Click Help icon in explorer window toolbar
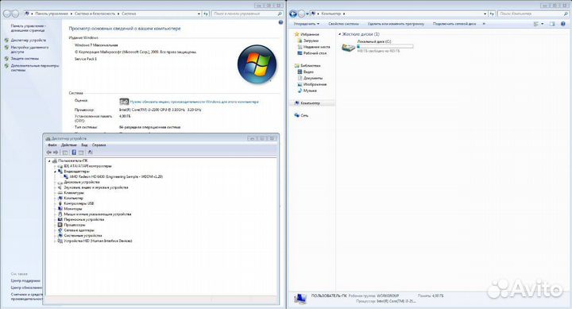The image size is (572, 309). coord(563,24)
